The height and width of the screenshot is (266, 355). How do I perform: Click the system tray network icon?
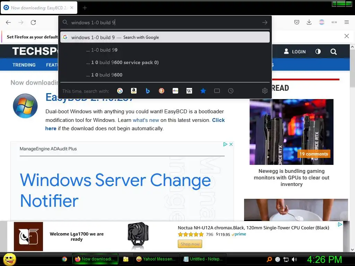[x=286, y=259]
